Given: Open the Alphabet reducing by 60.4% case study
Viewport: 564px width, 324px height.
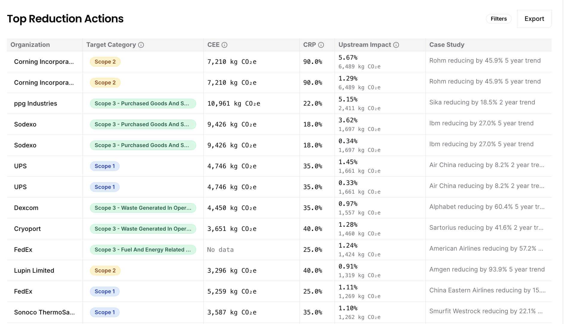Looking at the screenshot, I should pos(487,207).
